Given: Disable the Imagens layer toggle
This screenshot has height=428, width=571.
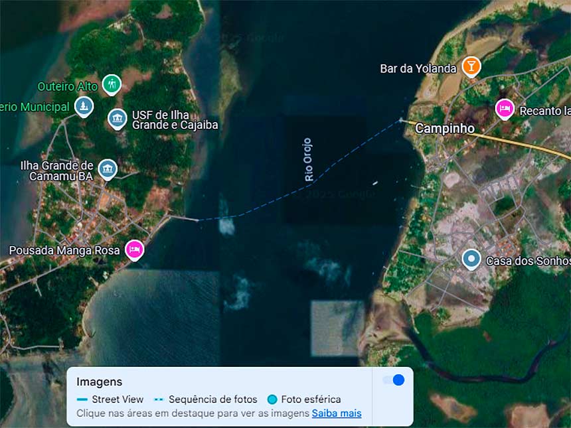Looking at the screenshot, I should coord(393,380).
